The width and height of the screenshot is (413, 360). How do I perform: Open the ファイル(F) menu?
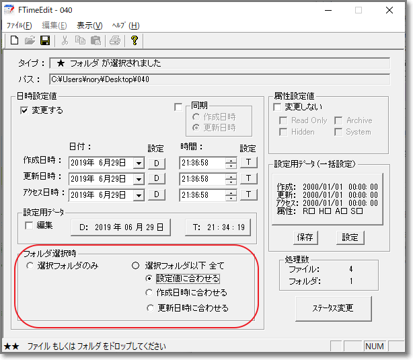tap(19, 26)
